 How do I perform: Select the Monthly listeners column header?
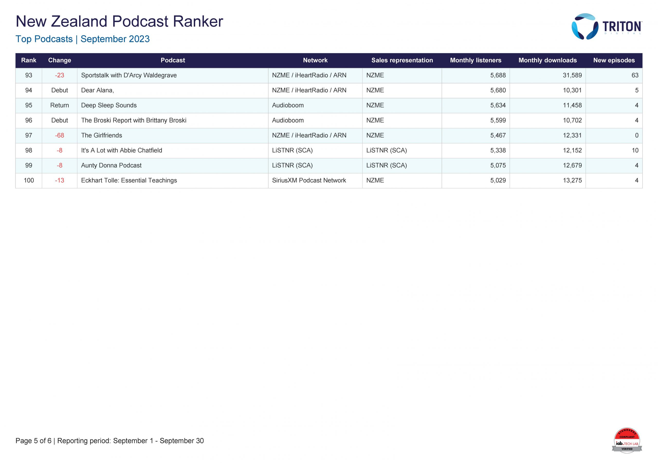(476, 60)
